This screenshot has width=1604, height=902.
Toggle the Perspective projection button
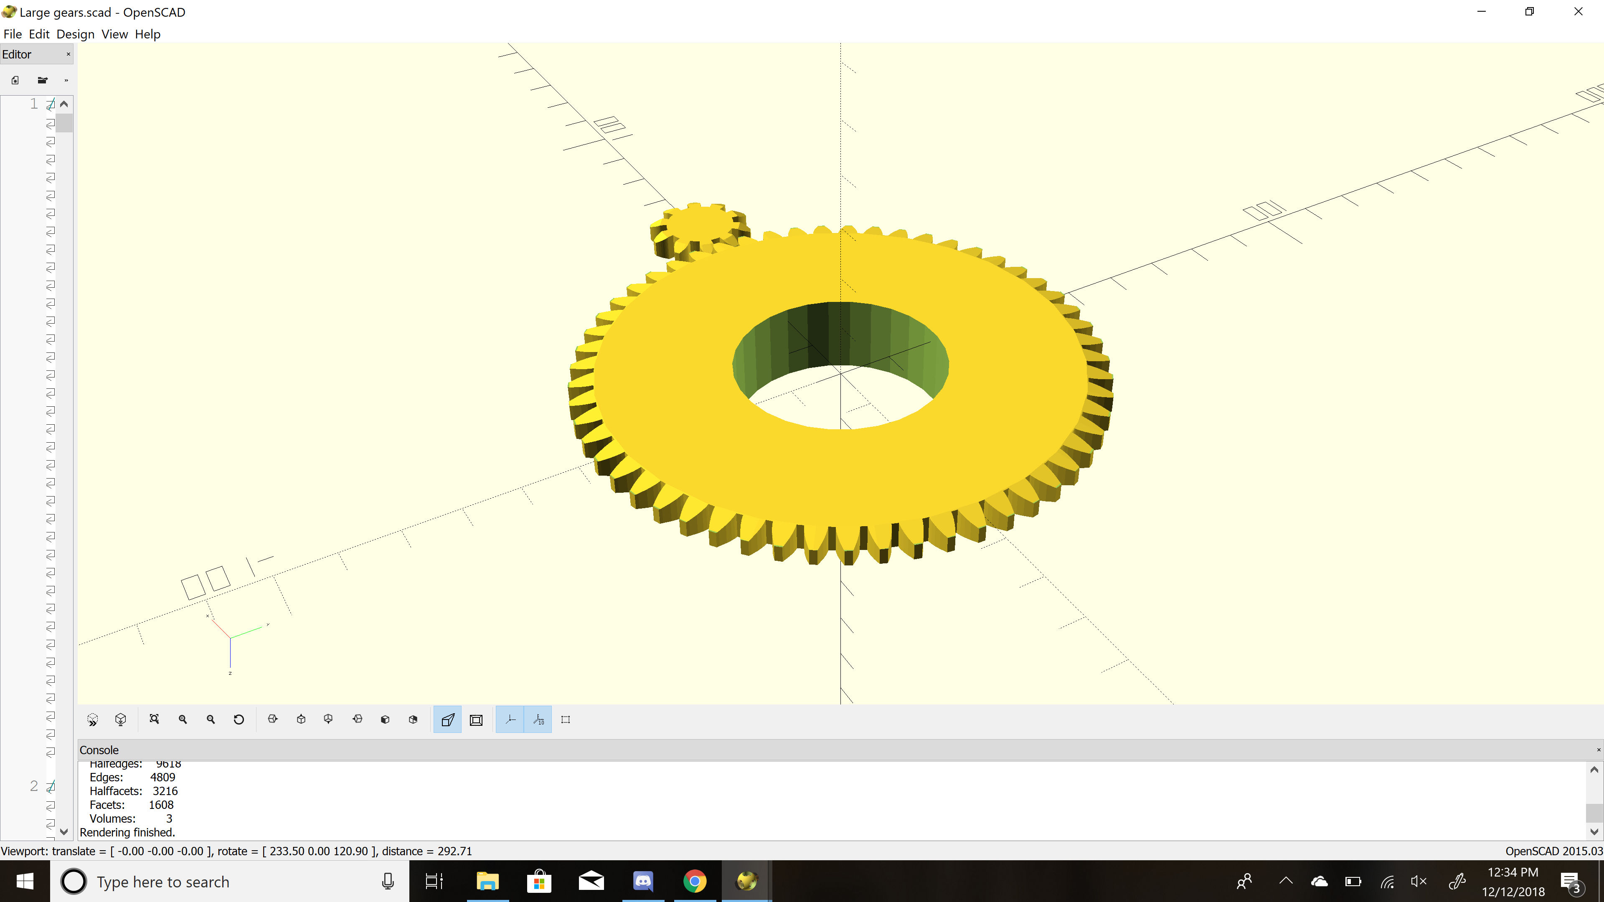click(447, 720)
